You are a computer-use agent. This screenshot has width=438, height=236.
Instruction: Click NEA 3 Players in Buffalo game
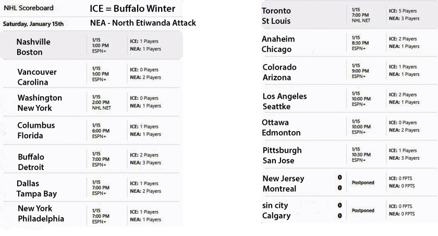[145, 163]
